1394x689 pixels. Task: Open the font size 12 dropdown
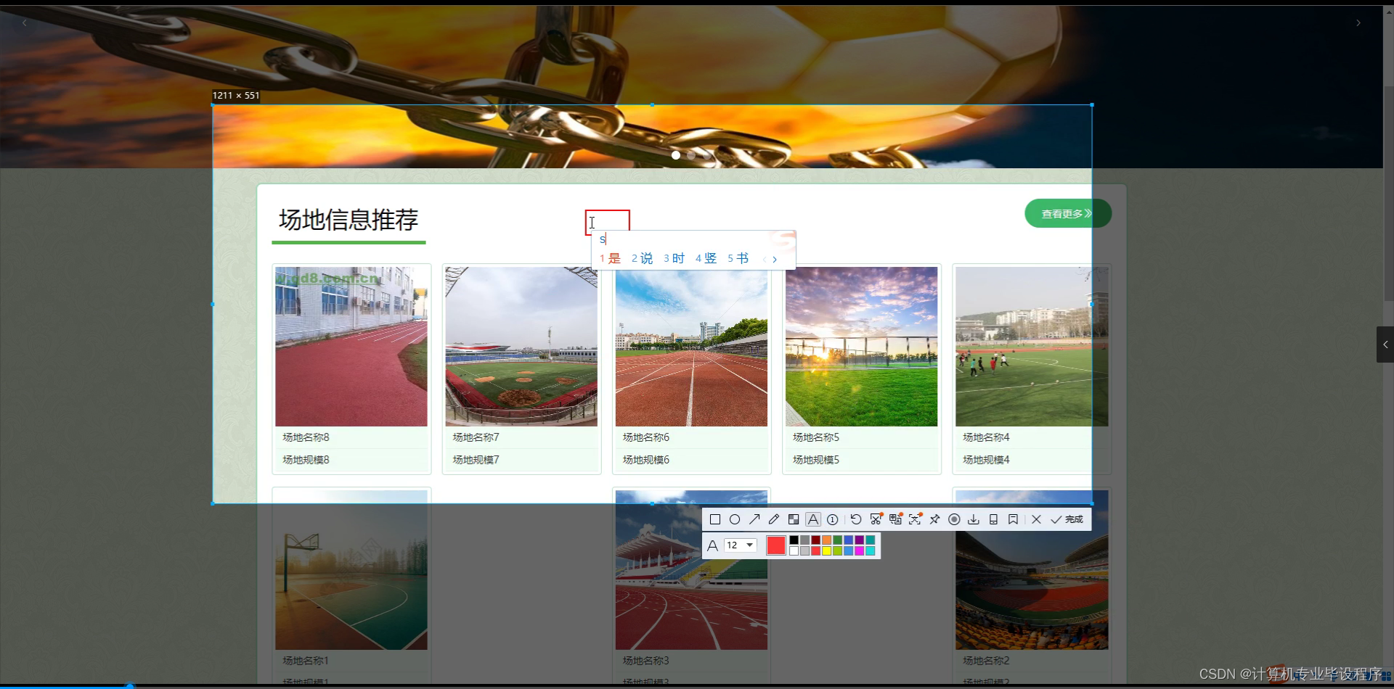pyautogui.click(x=741, y=545)
